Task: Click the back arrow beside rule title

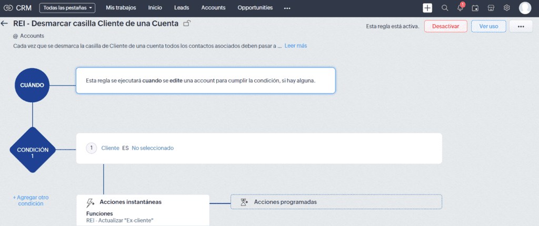Action: pyautogui.click(x=5, y=24)
